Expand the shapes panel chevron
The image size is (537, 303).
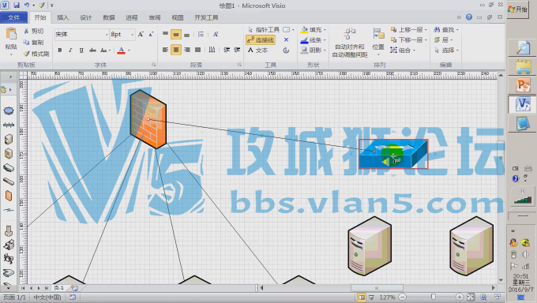tap(10, 77)
